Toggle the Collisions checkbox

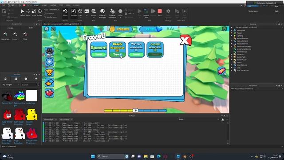[45, 14]
